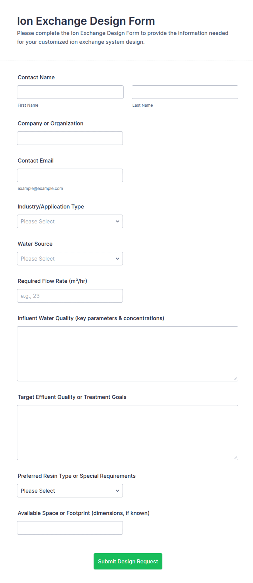Click the Preferred Resin Type chevron arrow
253x583 pixels.
tap(118, 491)
